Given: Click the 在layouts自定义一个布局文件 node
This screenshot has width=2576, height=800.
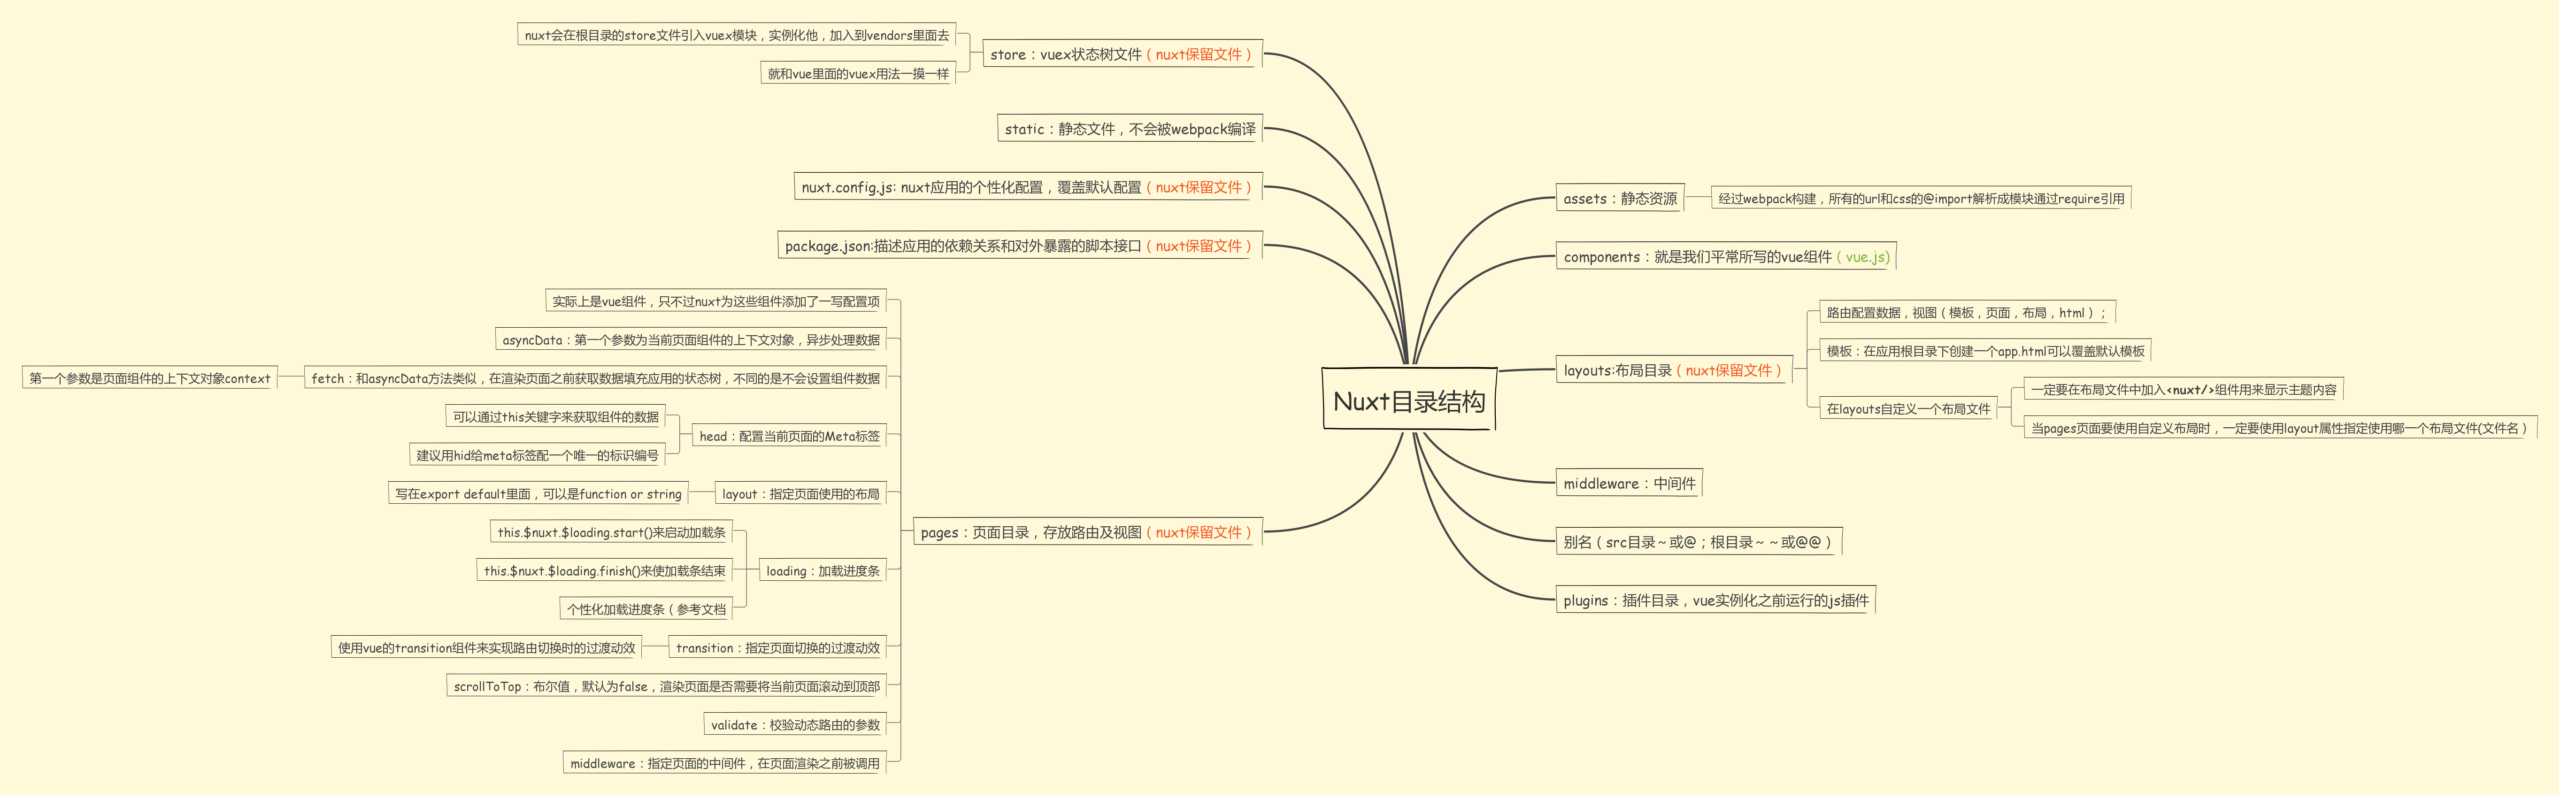Looking at the screenshot, I should point(1907,408).
